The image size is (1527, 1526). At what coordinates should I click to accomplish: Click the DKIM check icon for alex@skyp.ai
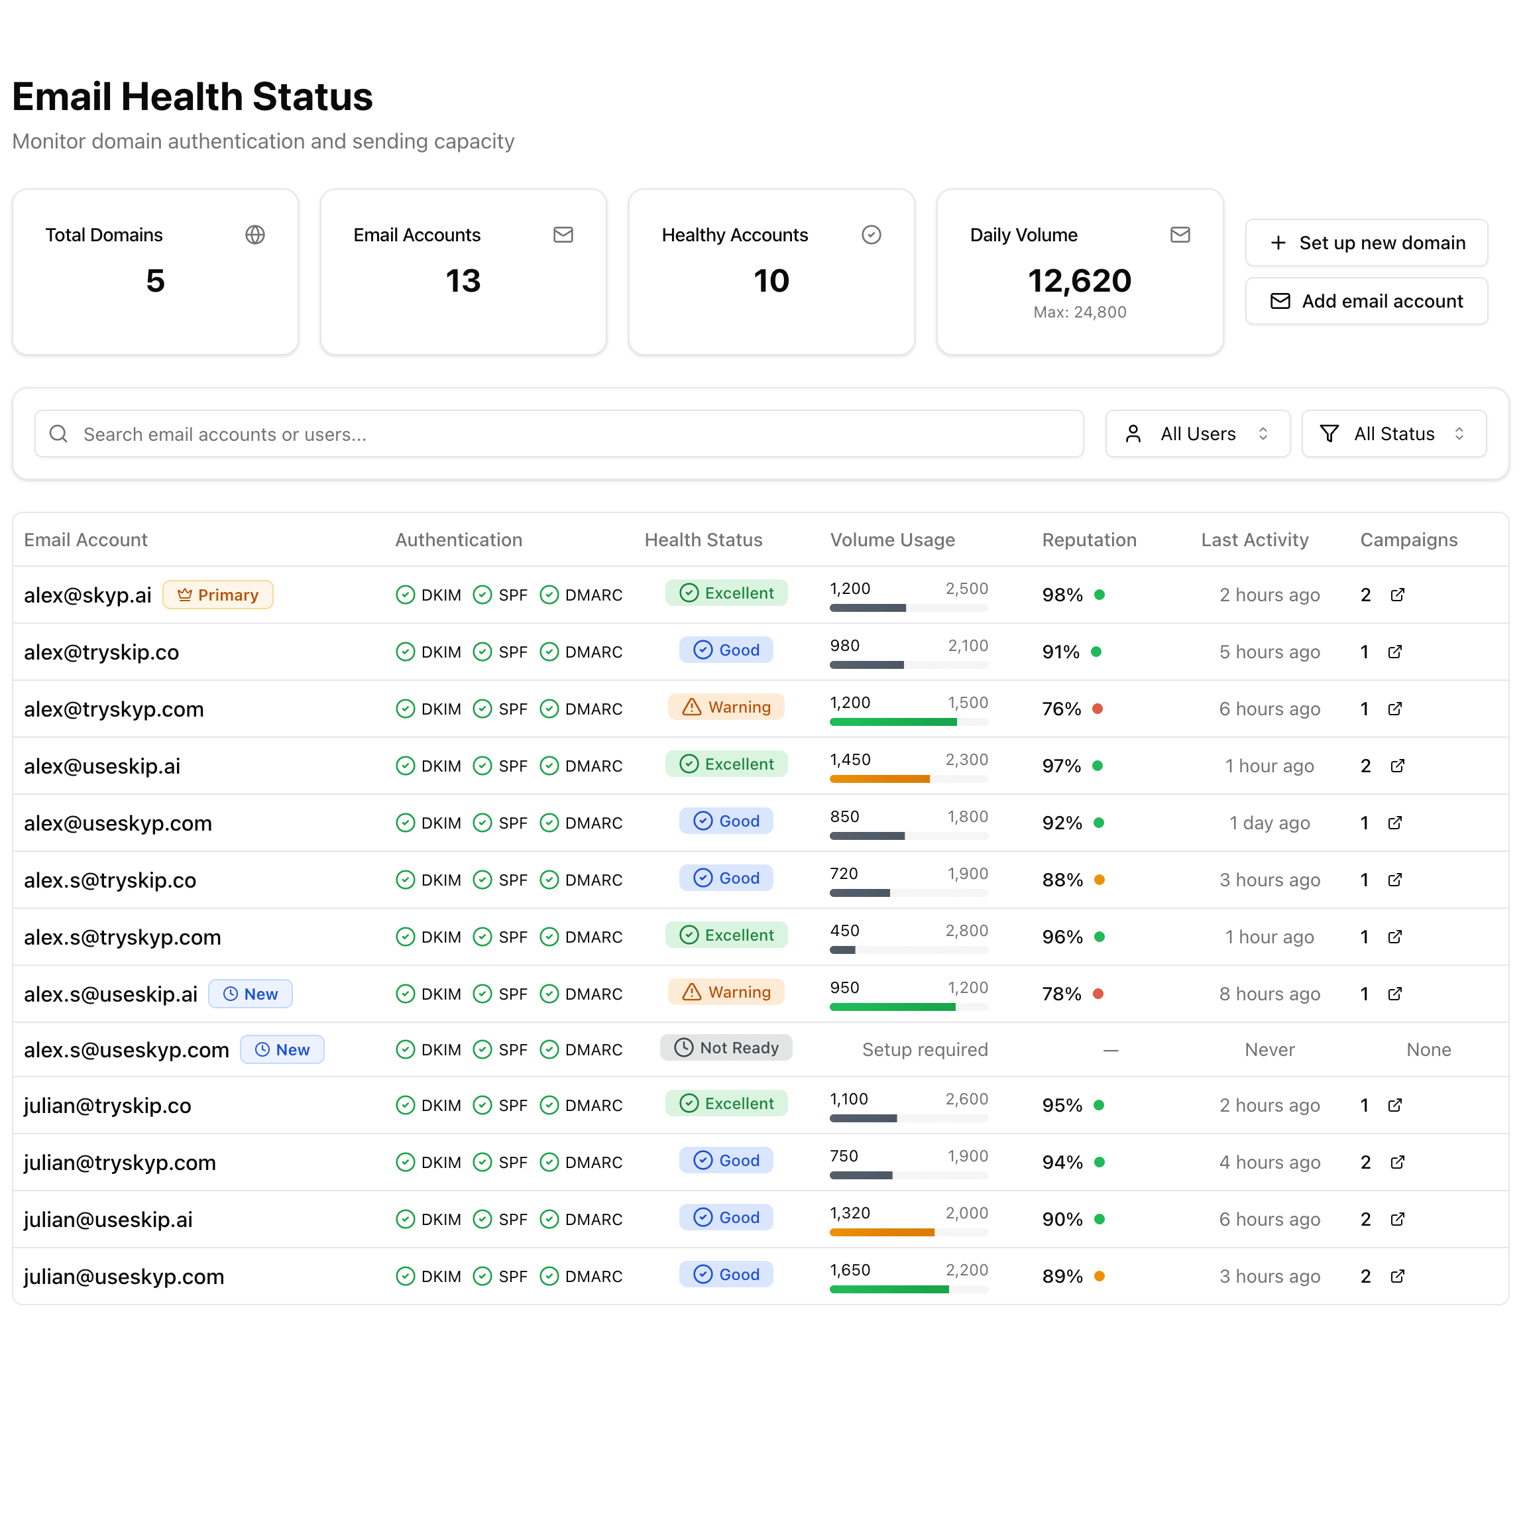tap(406, 595)
